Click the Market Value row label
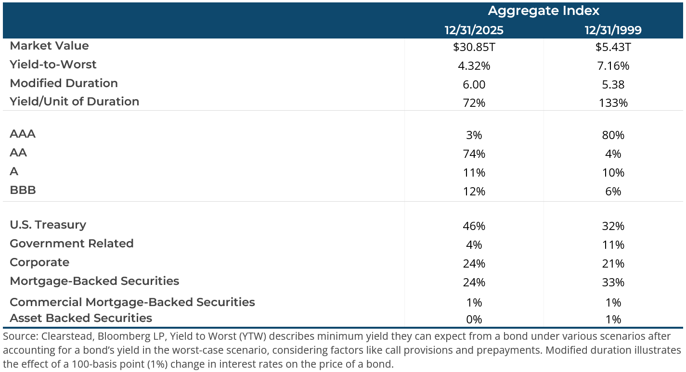 coord(49,46)
